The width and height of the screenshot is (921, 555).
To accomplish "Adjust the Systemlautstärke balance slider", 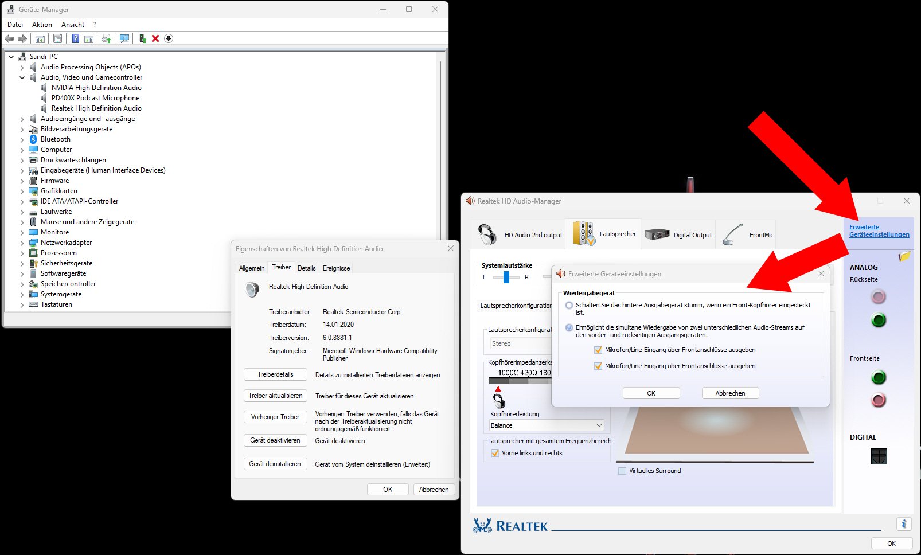I will (505, 276).
